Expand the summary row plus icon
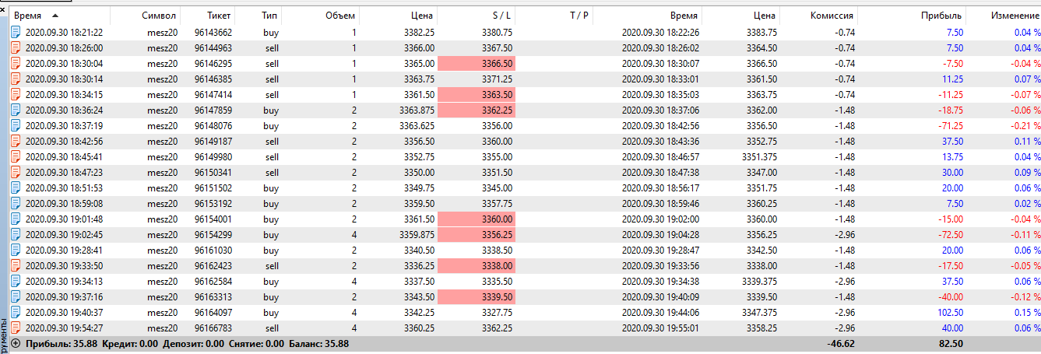The height and width of the screenshot is (354, 1041). coord(16,343)
